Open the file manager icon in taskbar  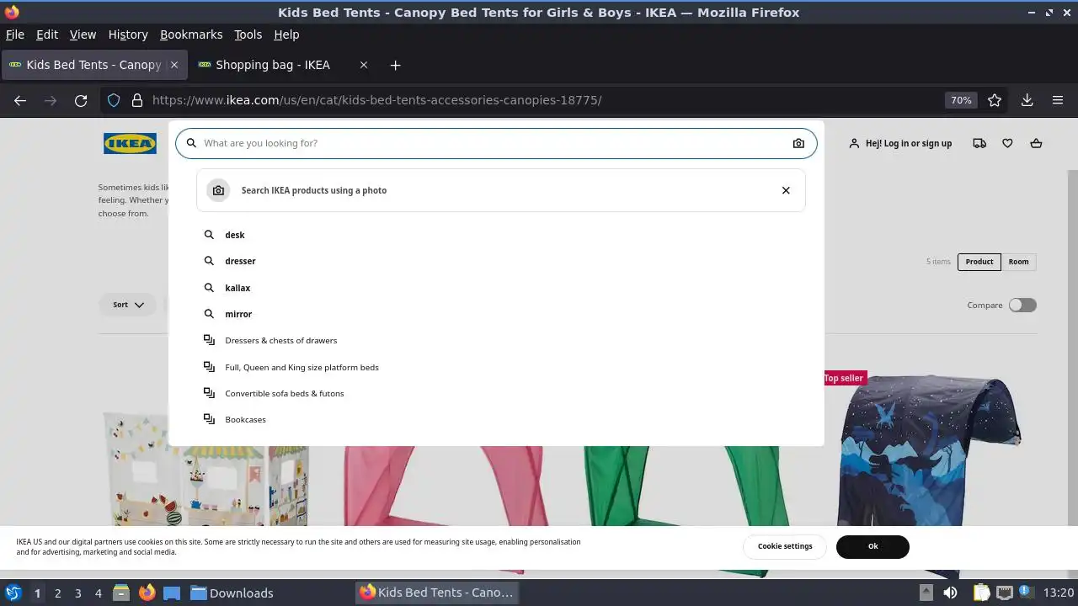(120, 593)
